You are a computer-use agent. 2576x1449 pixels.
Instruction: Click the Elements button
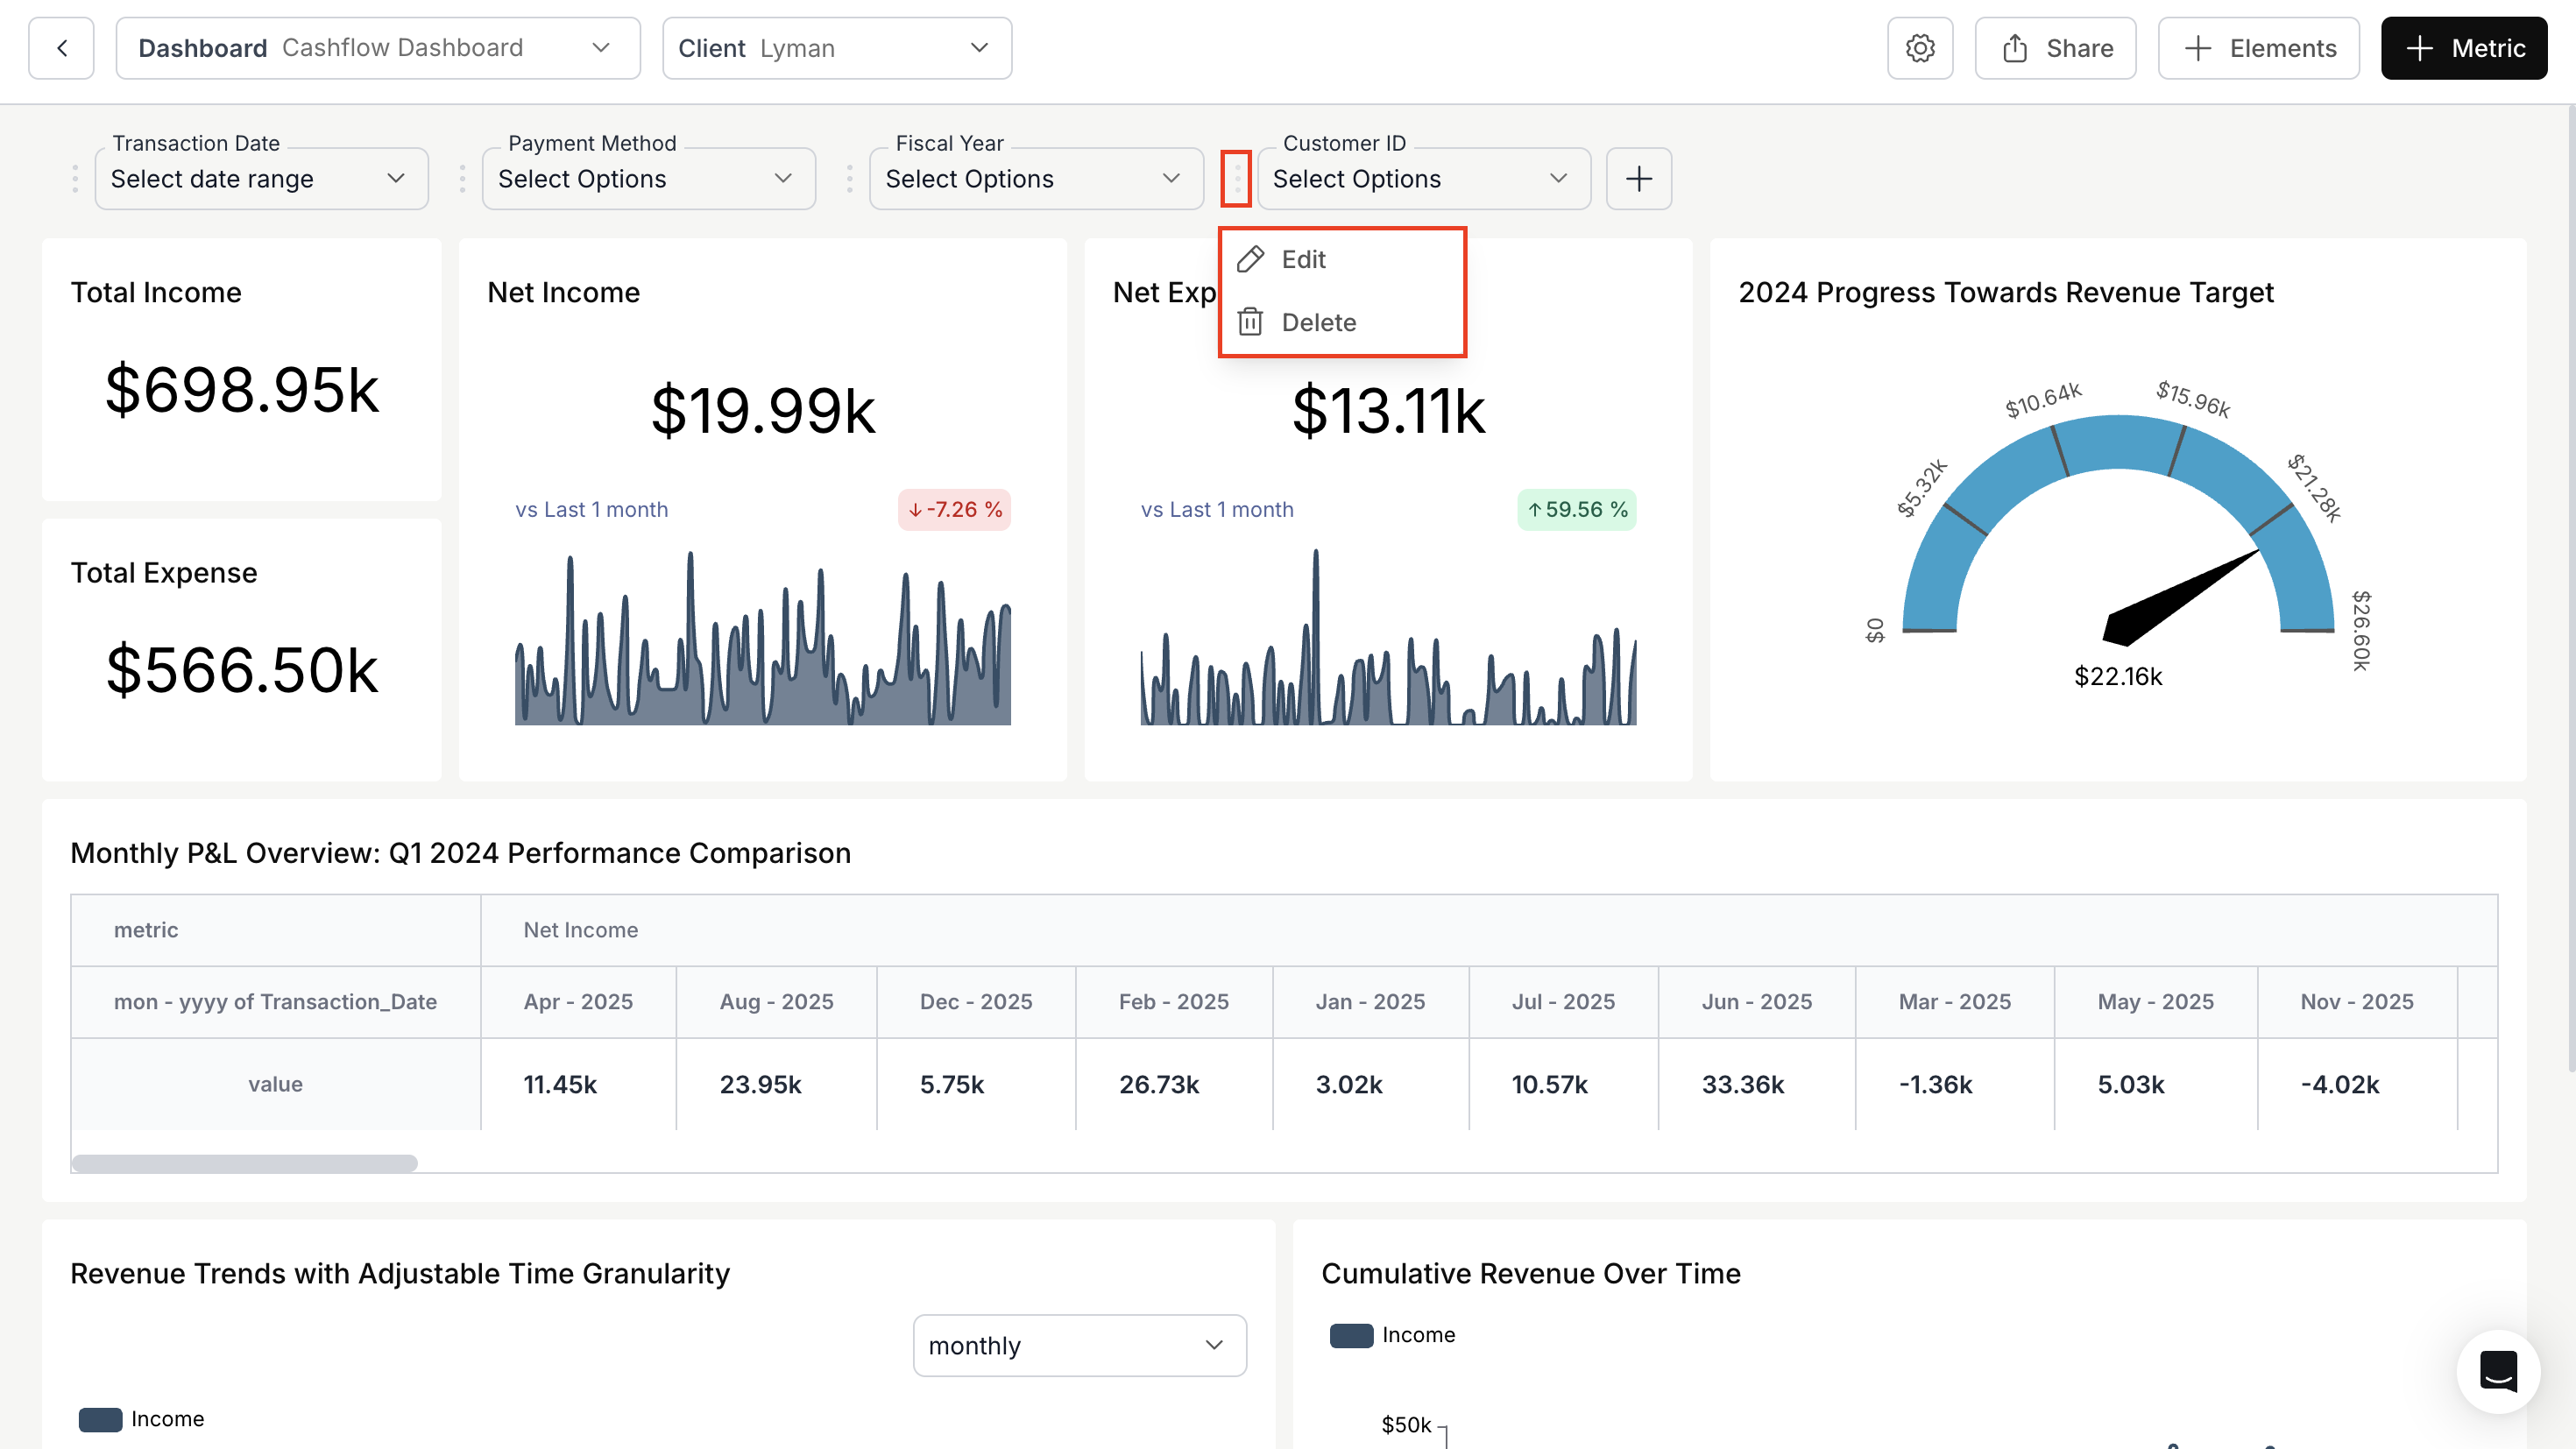pyautogui.click(x=2258, y=48)
